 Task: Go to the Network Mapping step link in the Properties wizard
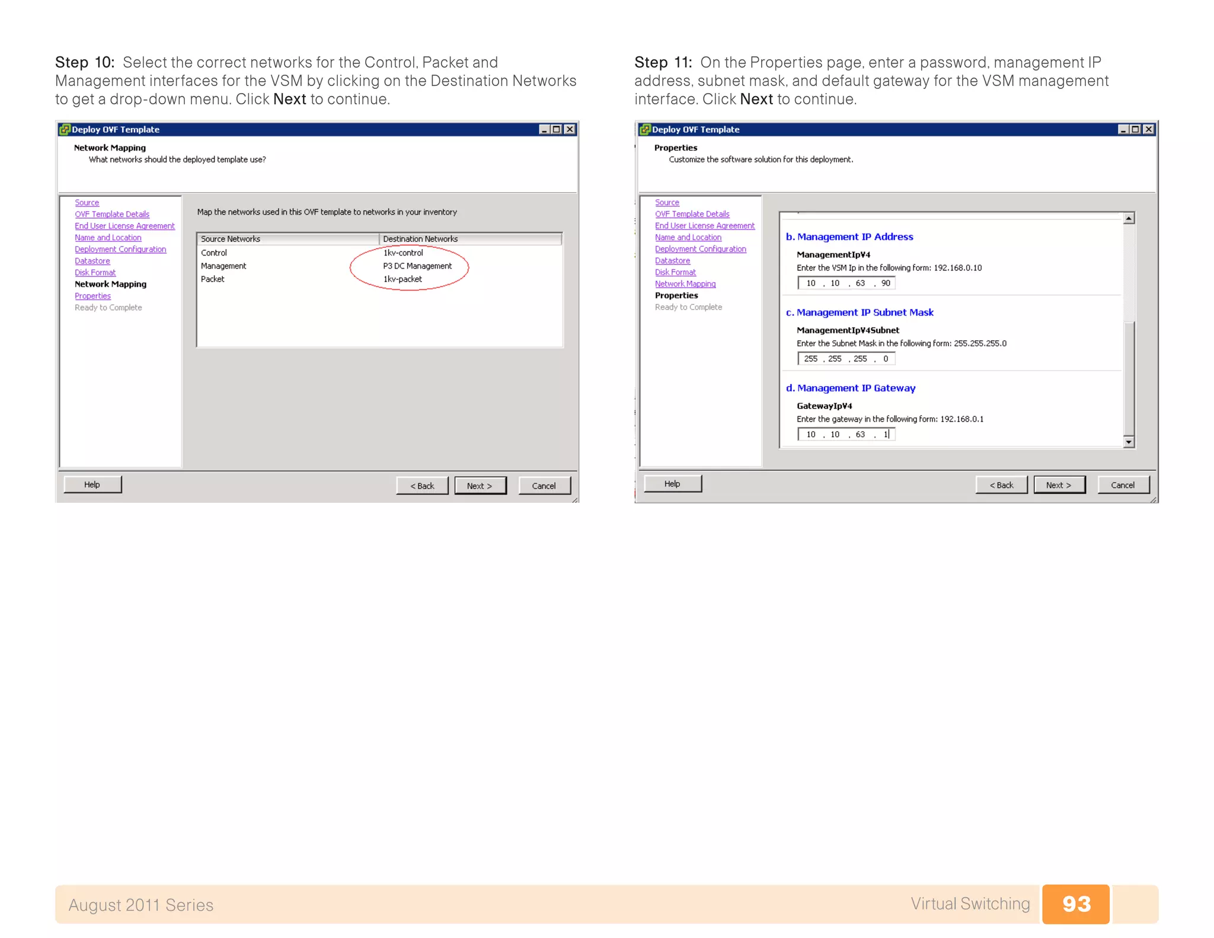click(x=685, y=284)
